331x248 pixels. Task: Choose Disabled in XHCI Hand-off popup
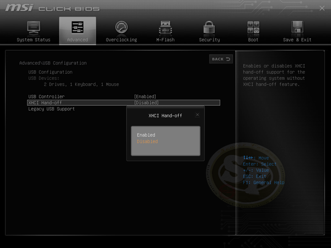(147, 142)
